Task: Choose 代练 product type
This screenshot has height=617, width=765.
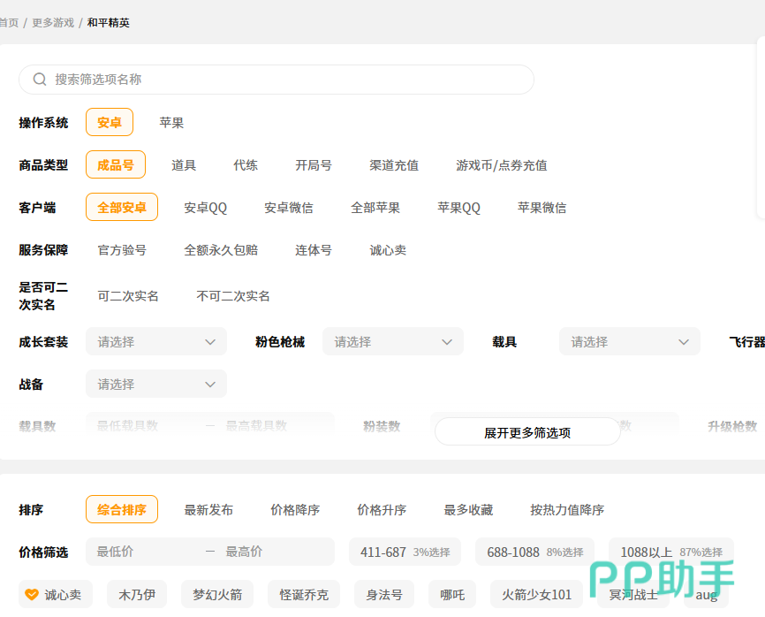Action: point(246,165)
